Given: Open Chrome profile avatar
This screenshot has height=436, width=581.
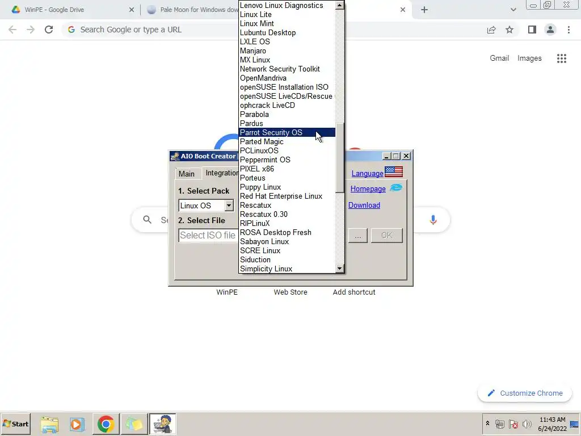Looking at the screenshot, I should (x=550, y=30).
